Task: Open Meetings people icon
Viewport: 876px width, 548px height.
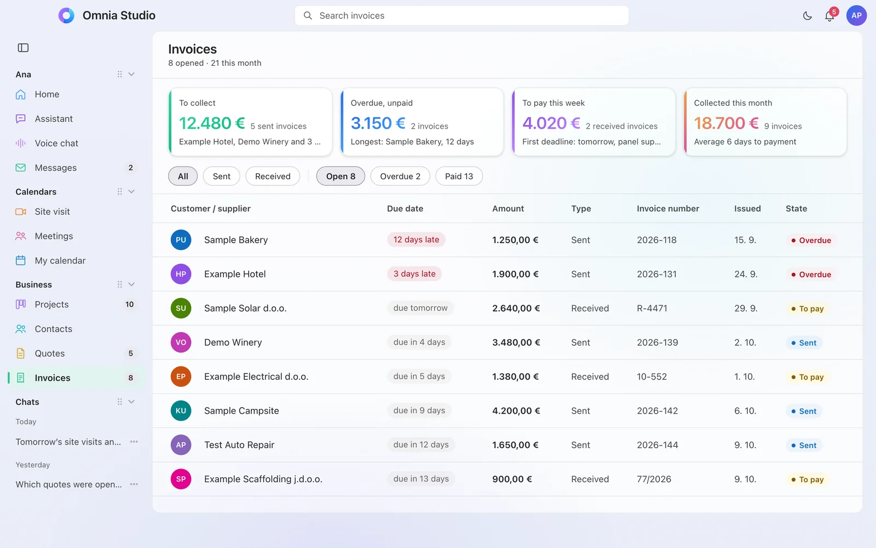Action: tap(21, 236)
